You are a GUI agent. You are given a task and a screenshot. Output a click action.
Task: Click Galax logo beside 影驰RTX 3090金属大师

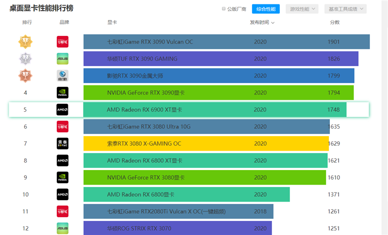[63, 76]
